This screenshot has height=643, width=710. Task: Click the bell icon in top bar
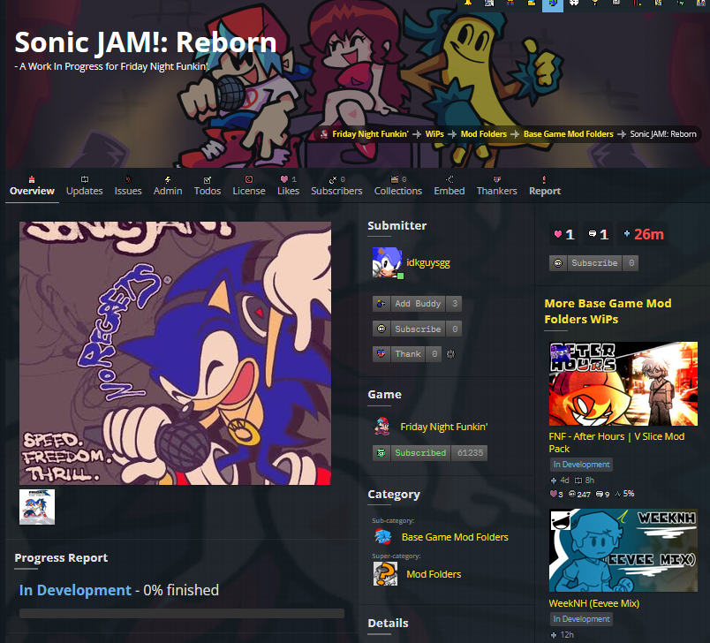[x=468, y=4]
